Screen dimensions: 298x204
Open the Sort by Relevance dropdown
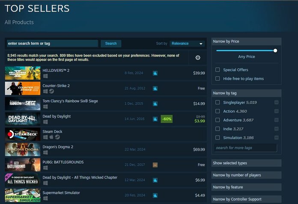(x=188, y=44)
